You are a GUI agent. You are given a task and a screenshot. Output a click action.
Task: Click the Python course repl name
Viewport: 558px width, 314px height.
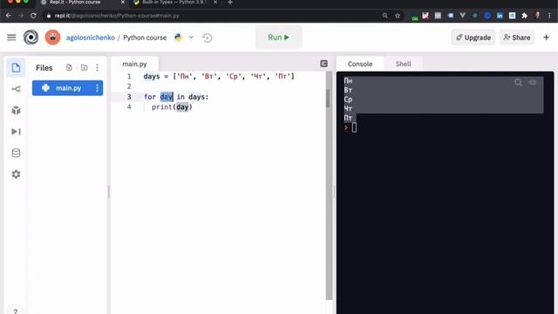pos(145,38)
